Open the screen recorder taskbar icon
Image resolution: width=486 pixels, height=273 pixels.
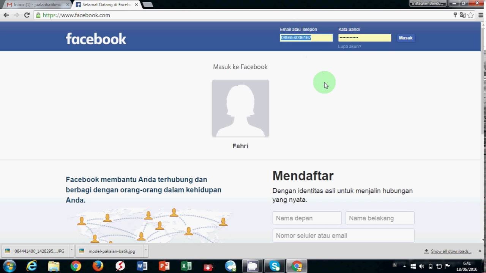252,266
